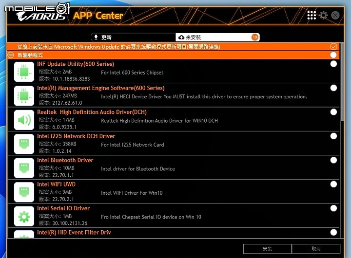
Task: Click description 'For Intel I225 Network Card'
Action: point(132,145)
